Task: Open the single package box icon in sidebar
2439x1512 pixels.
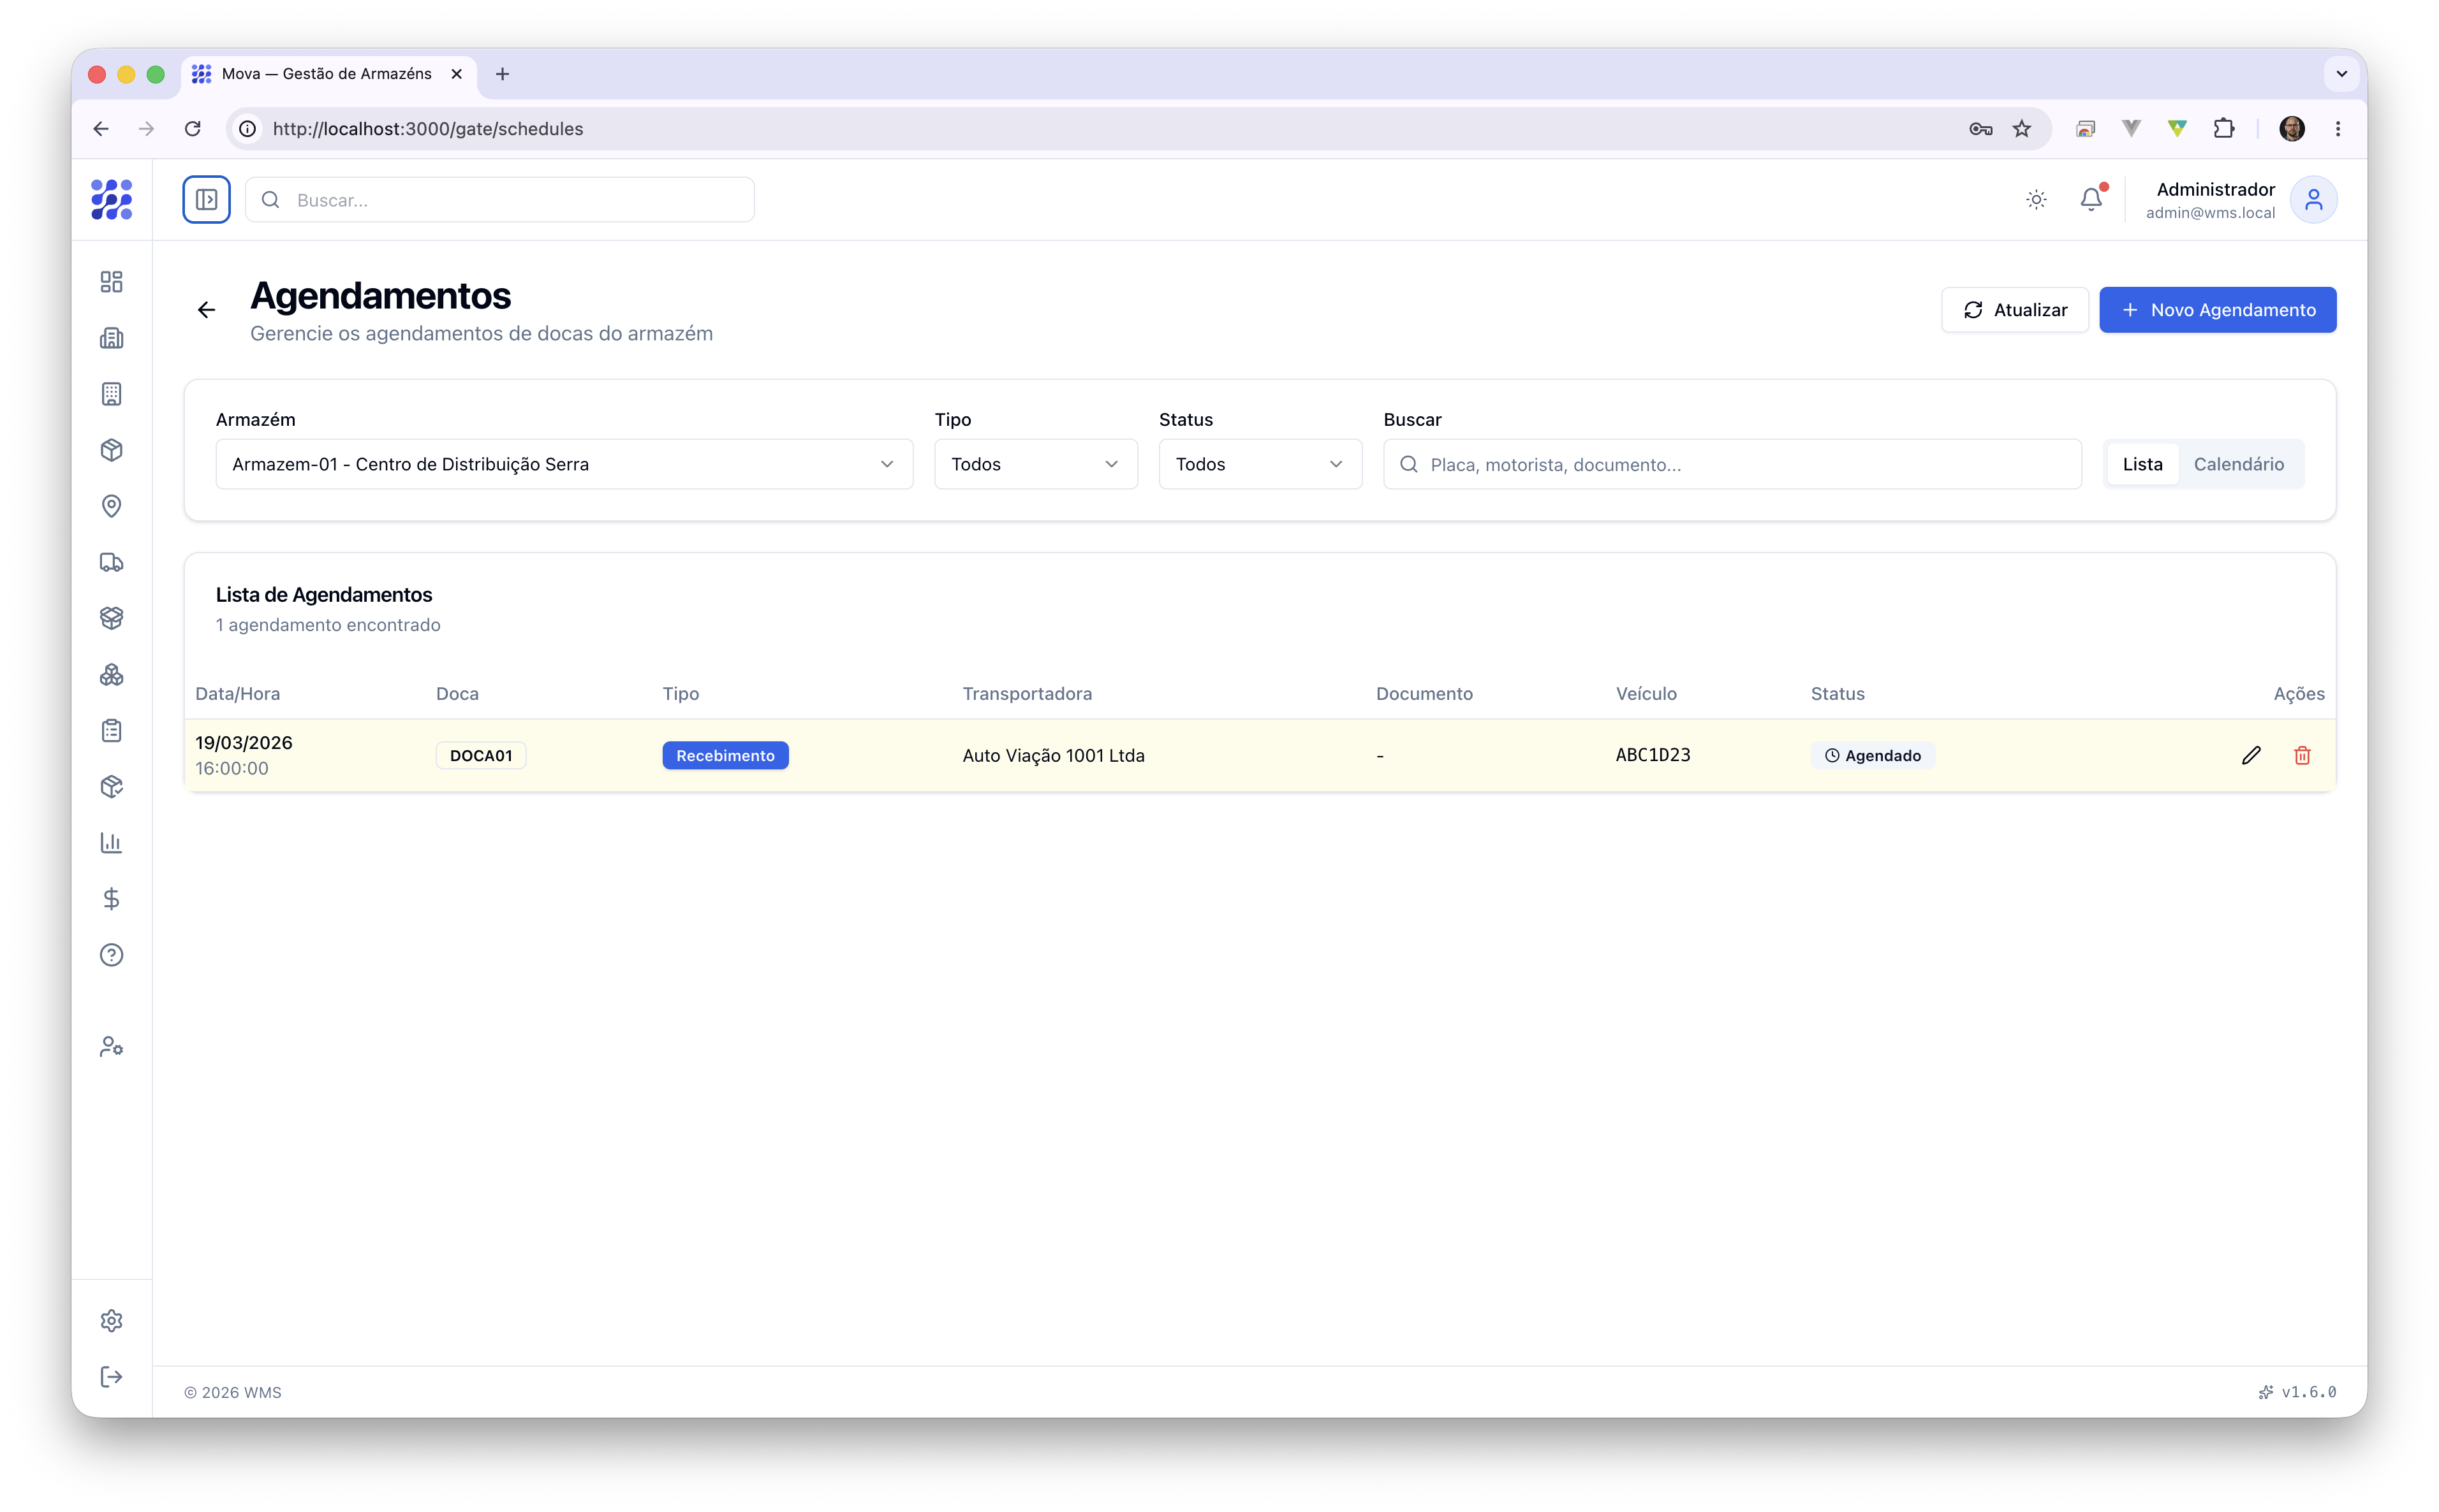Action: (111, 450)
